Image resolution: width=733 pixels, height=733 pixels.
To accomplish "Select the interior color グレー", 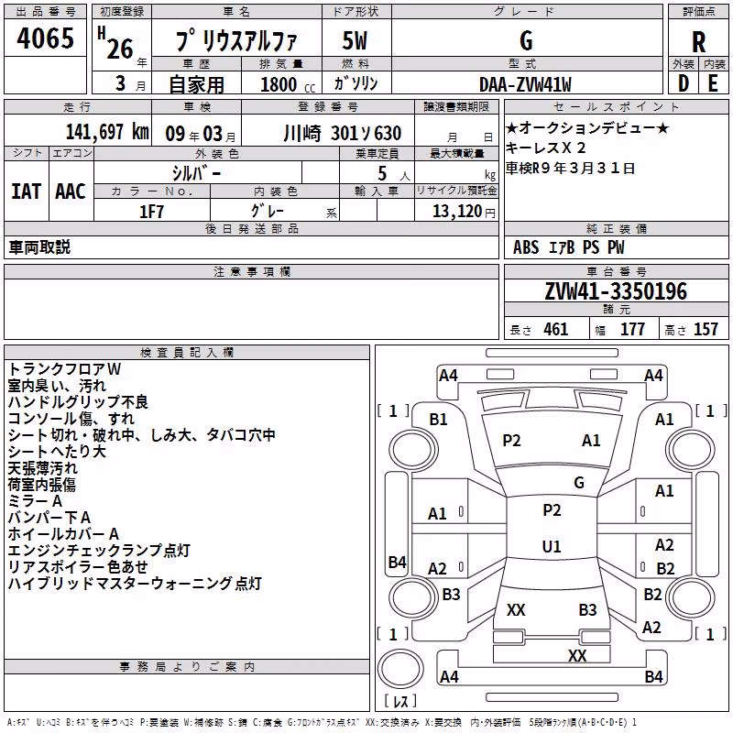I will point(267,212).
